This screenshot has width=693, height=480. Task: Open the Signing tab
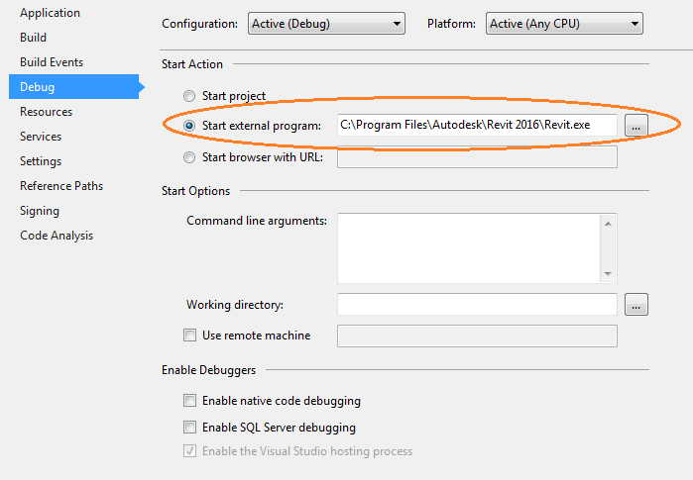click(40, 211)
